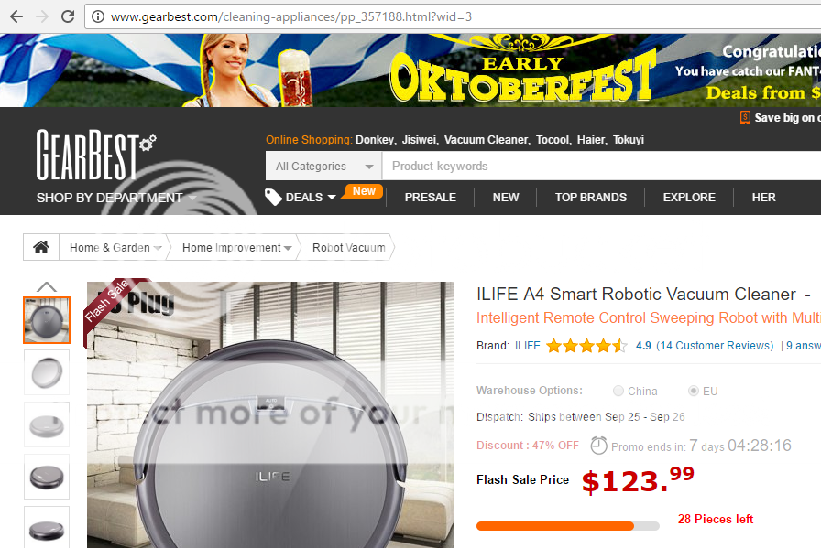Click the Product keywords search field
Image resolution: width=821 pixels, height=548 pixels.
click(602, 167)
